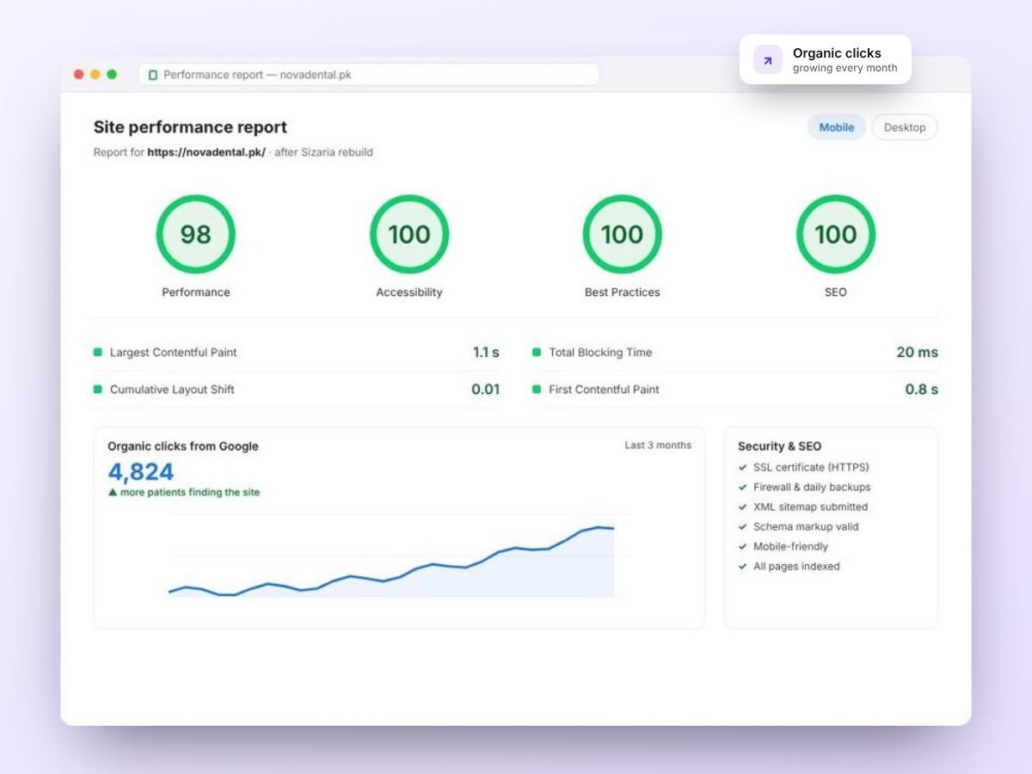1032x774 pixels.
Task: Switch to the Mobile report view
Action: click(x=836, y=127)
